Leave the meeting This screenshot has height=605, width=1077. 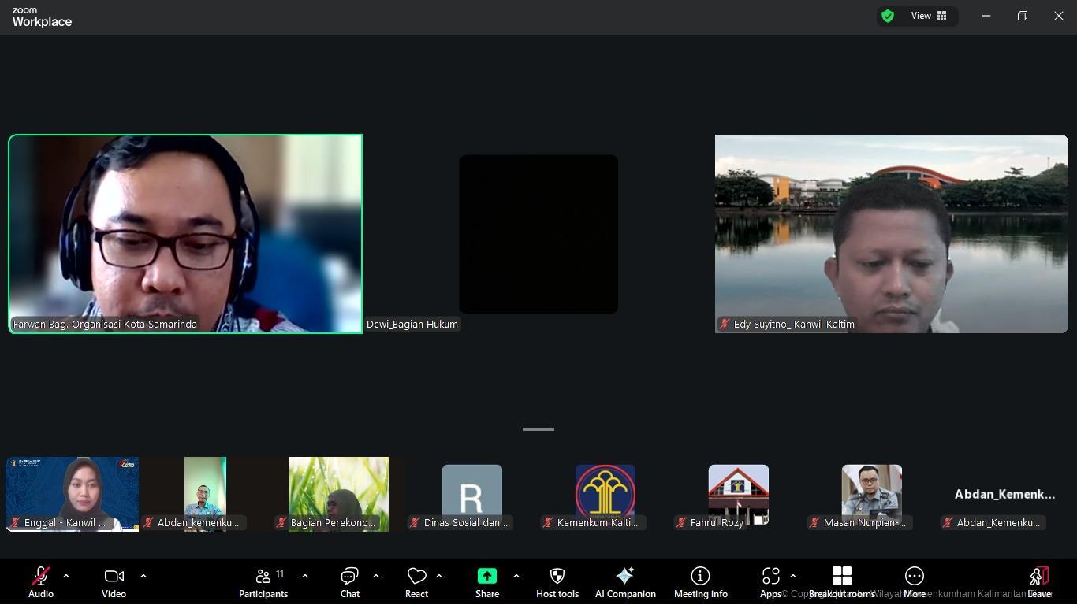click(x=1039, y=581)
